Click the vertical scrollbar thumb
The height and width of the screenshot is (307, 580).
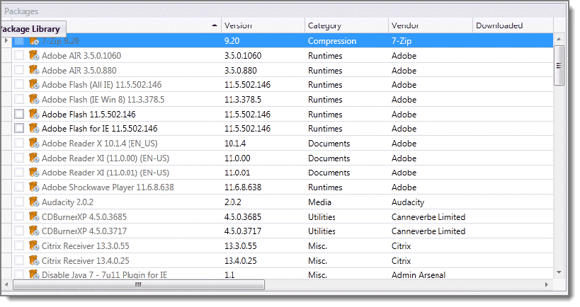559,65
